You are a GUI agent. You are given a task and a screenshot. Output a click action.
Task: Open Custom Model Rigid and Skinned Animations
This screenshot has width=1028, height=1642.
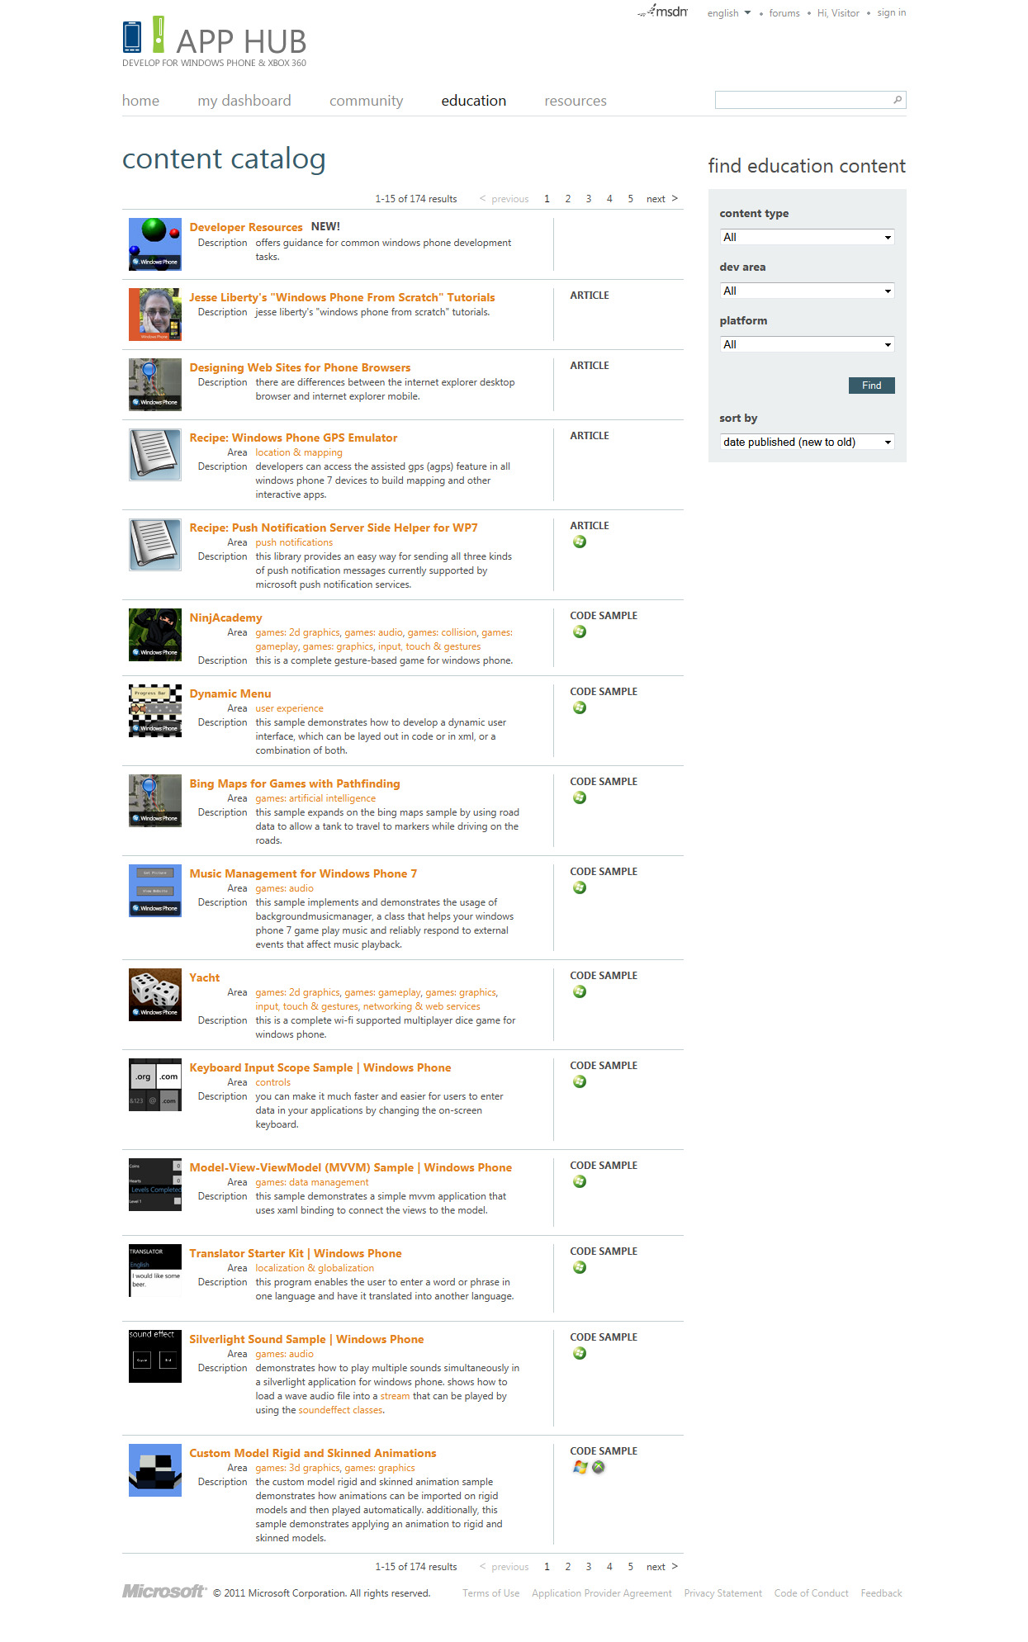click(313, 1454)
